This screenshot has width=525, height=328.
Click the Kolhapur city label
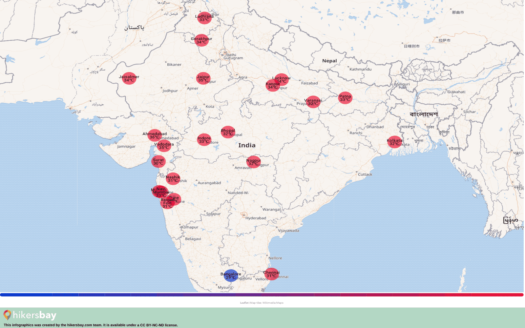click(190, 227)
